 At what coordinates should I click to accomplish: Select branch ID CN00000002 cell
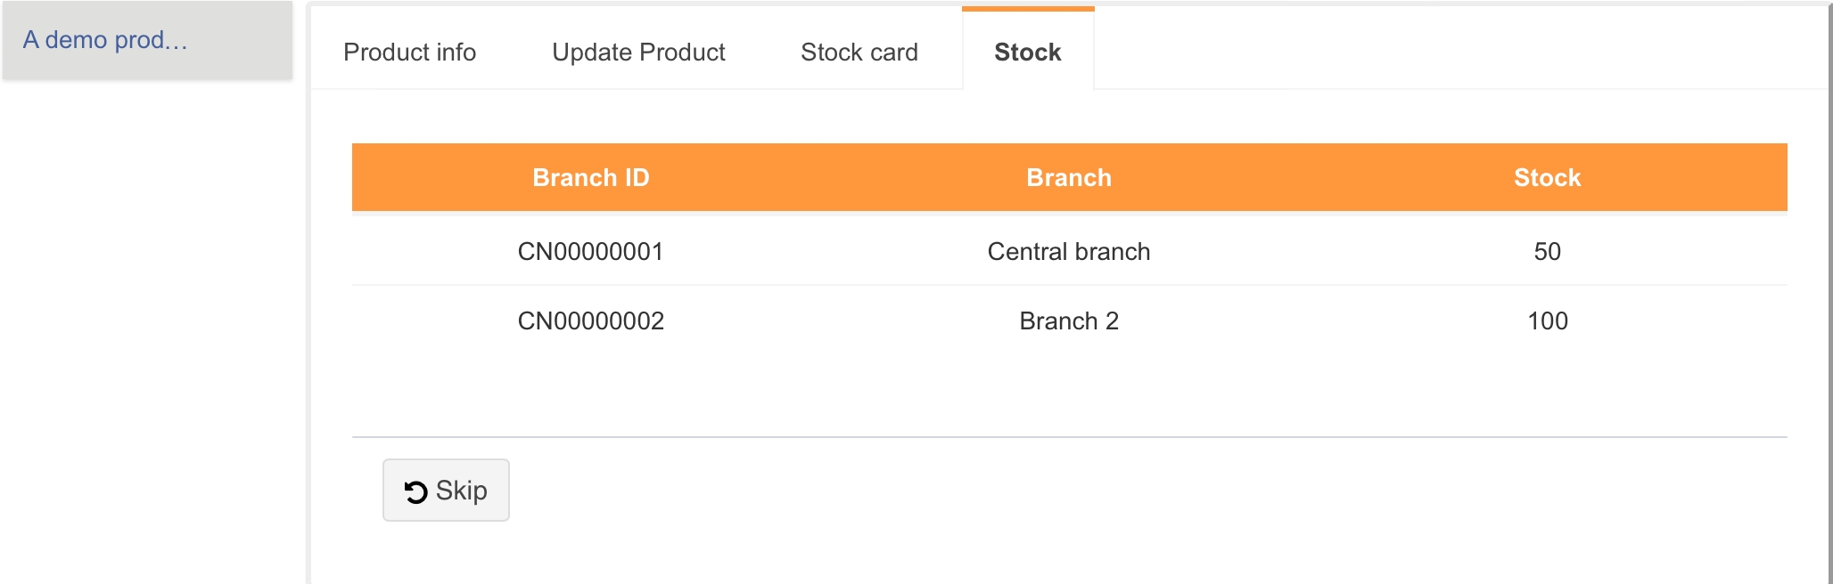coord(590,320)
